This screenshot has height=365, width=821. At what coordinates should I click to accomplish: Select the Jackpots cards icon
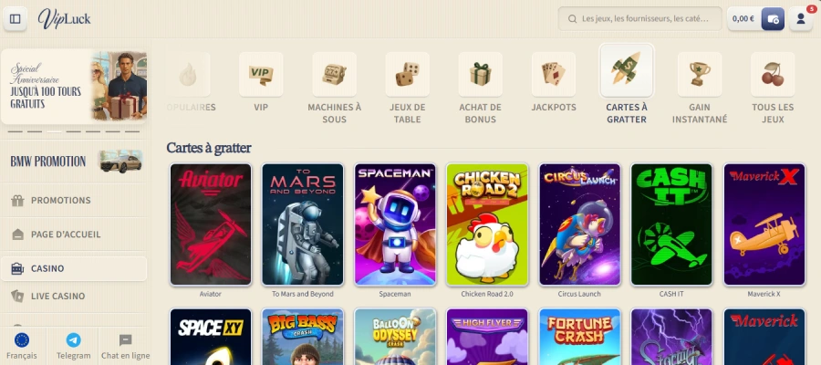pyautogui.click(x=554, y=74)
